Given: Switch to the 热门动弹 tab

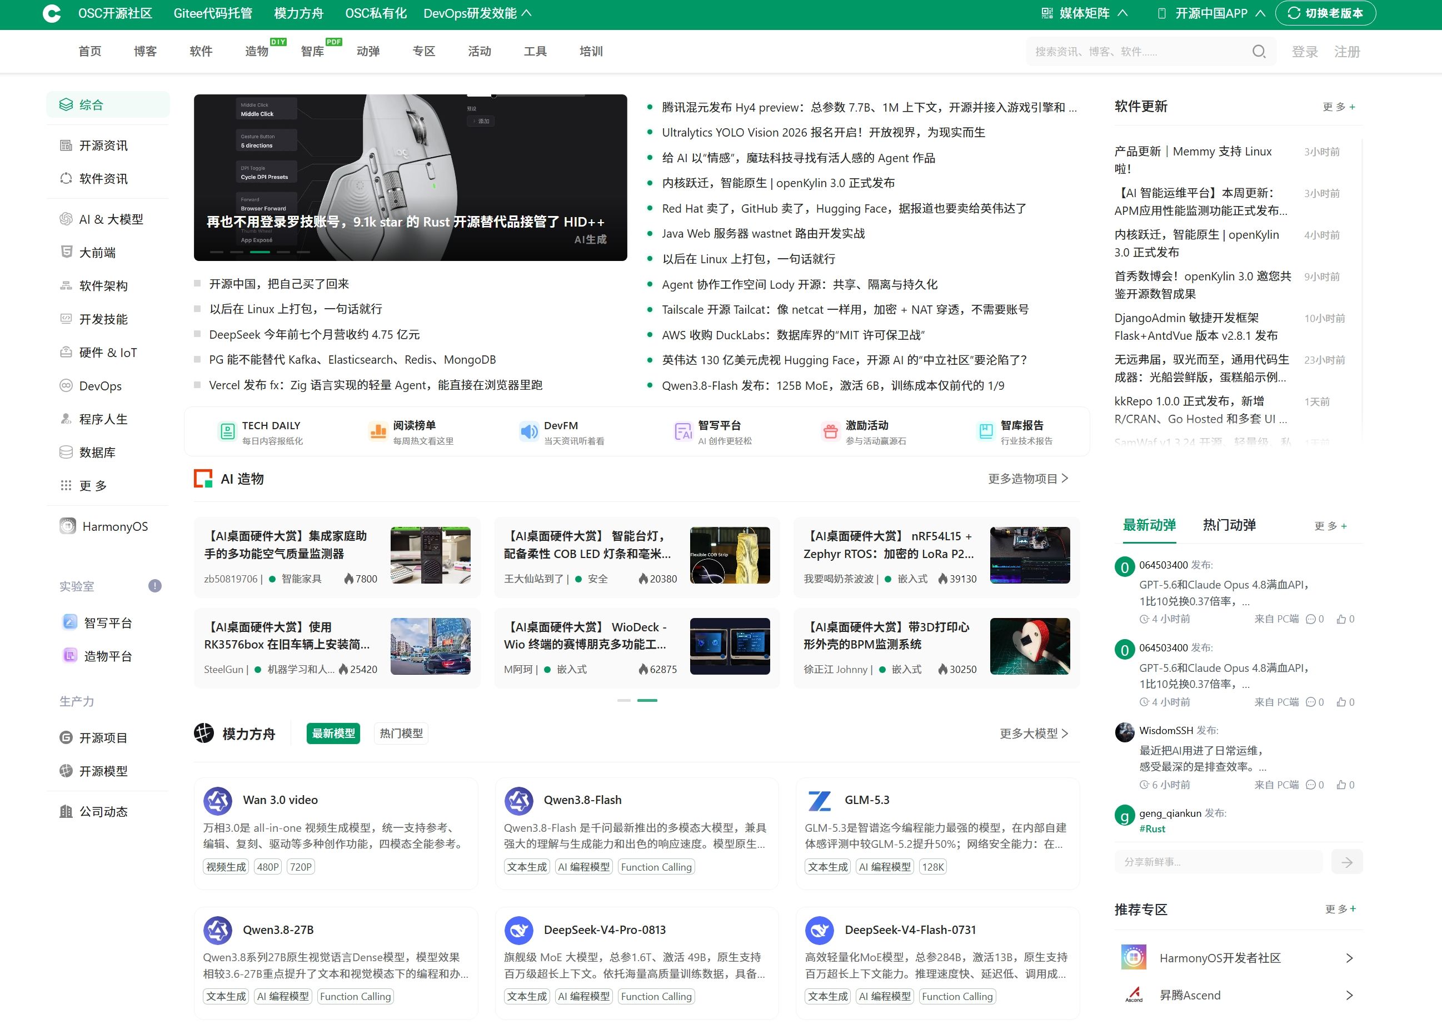Looking at the screenshot, I should click(1229, 525).
